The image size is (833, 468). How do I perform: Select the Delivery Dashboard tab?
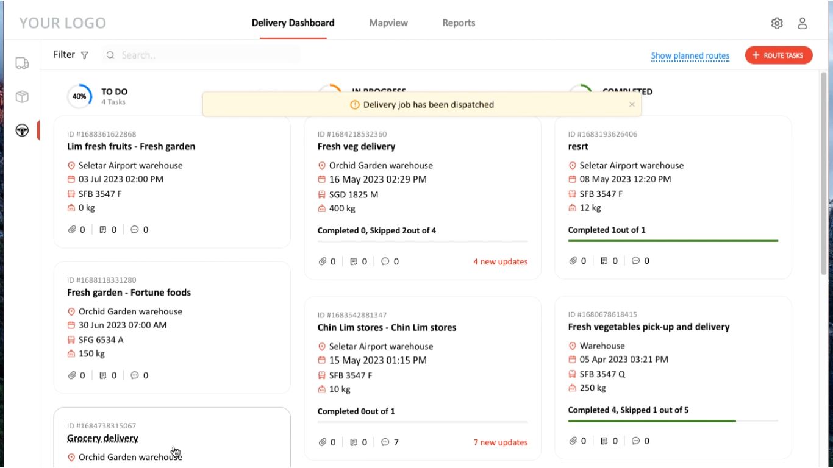293,23
